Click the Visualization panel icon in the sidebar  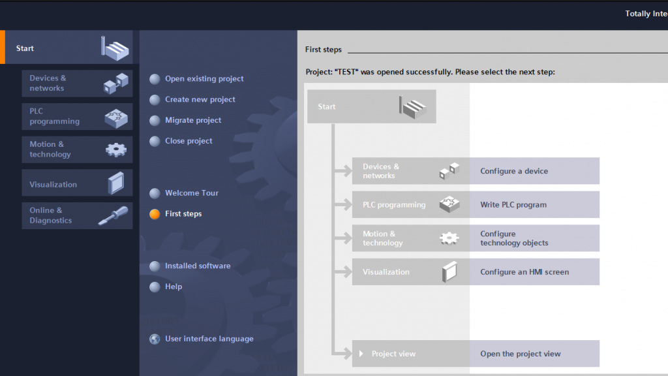116,183
